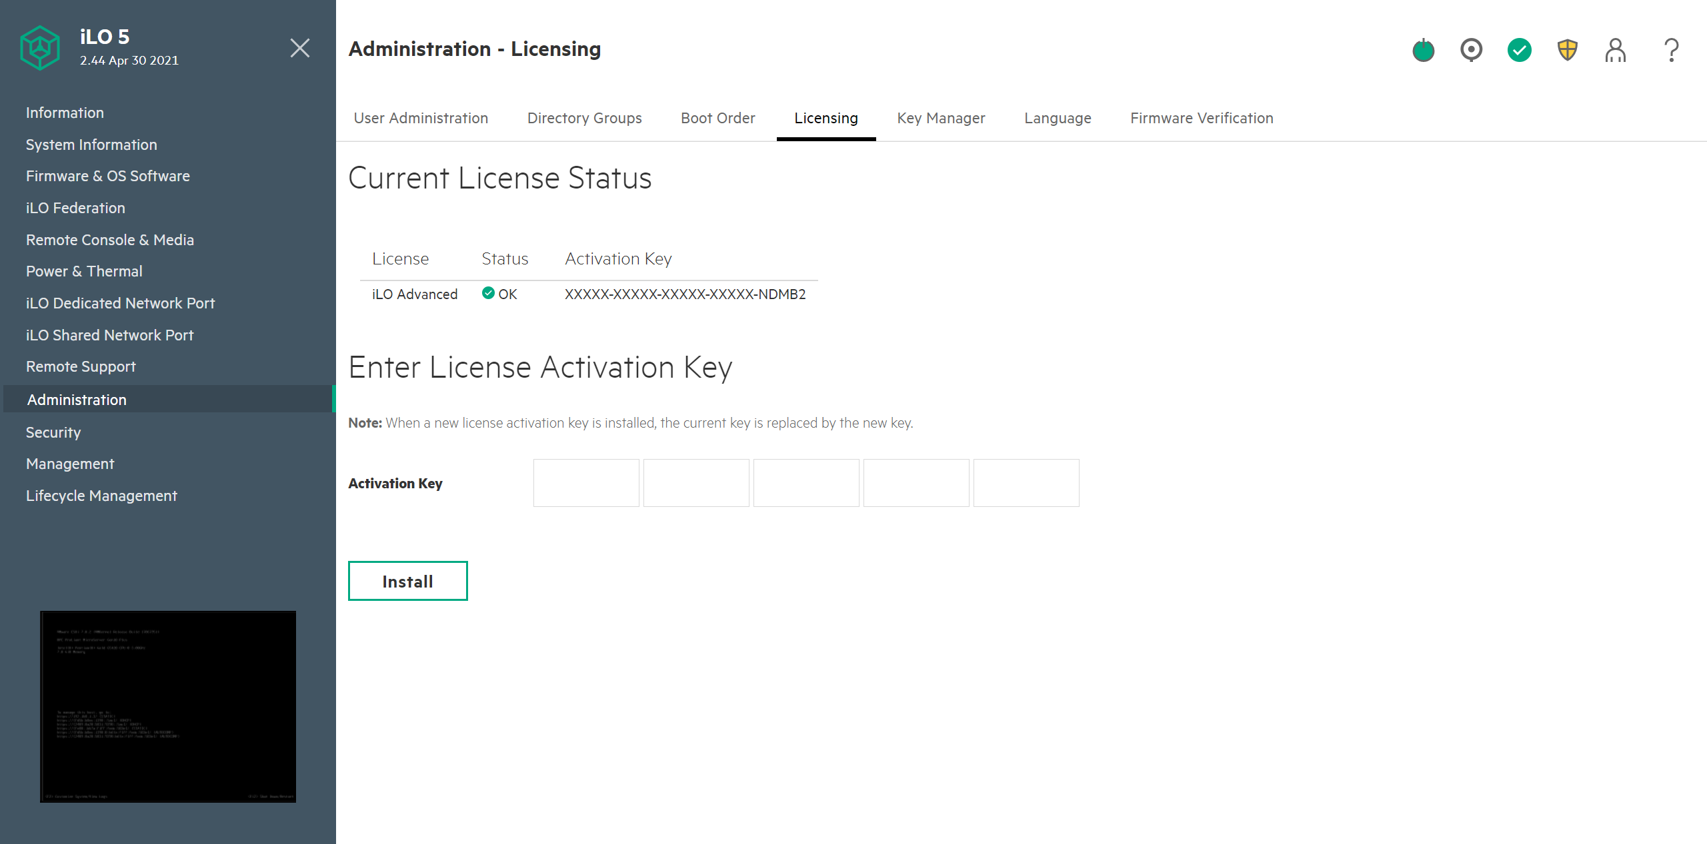Switch to the Key Manager tab
This screenshot has height=844, width=1707.
click(x=941, y=117)
